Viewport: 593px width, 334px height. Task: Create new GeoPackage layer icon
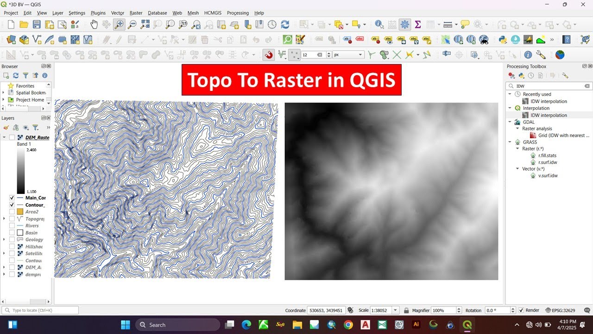pyautogui.click(x=24, y=40)
